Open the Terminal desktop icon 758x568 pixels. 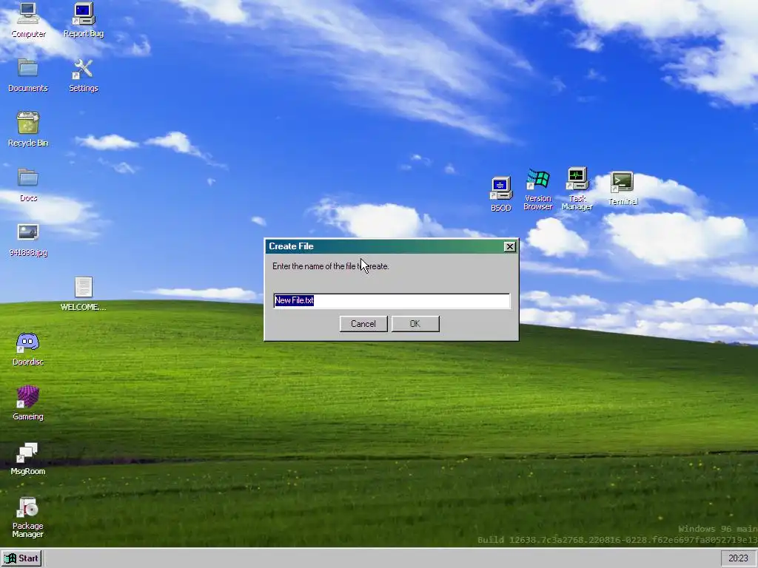623,189
